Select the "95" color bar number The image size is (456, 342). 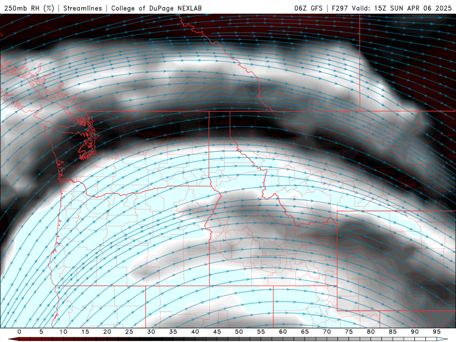coord(437,332)
